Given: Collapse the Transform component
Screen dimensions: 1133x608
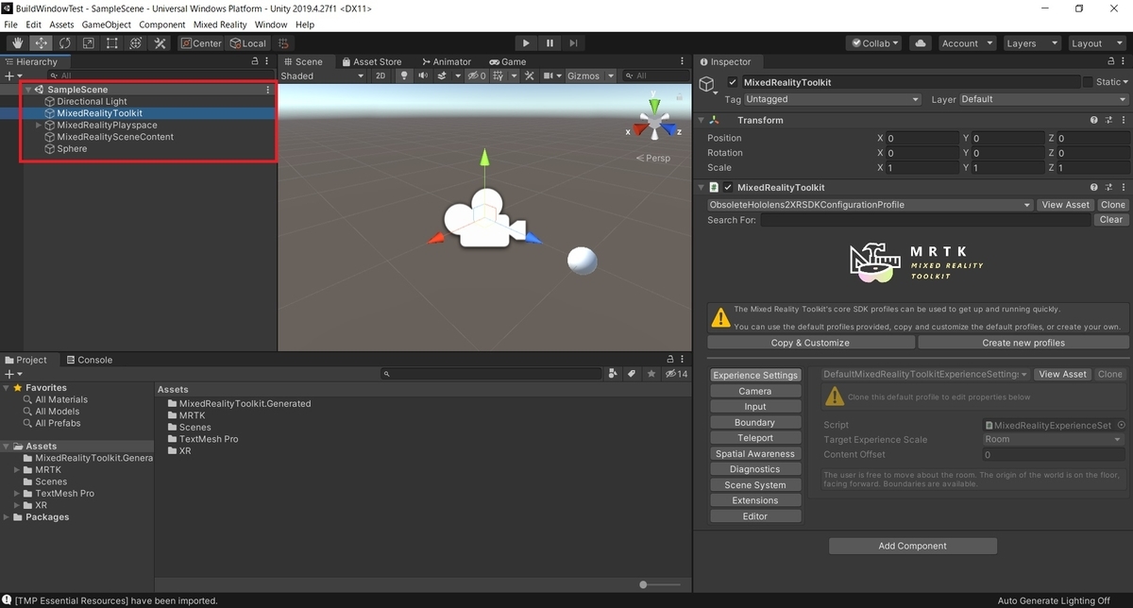Looking at the screenshot, I should 701,120.
